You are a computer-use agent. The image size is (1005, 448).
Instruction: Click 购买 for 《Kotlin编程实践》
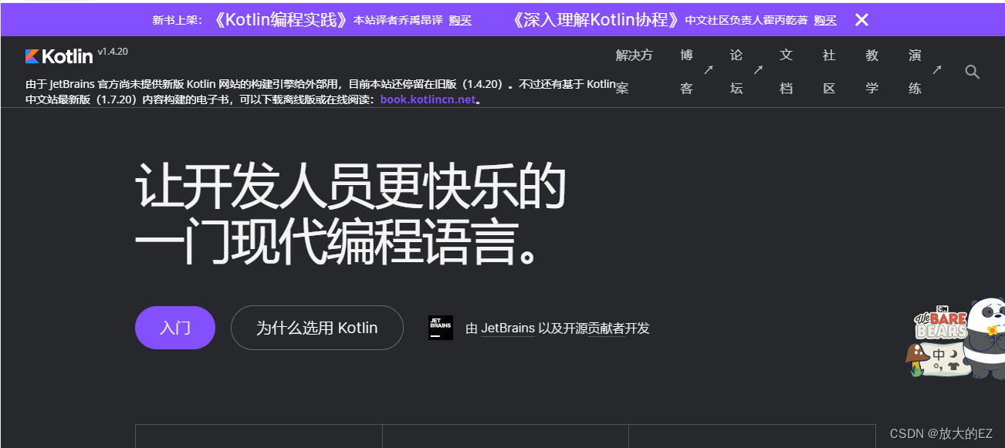(x=459, y=20)
